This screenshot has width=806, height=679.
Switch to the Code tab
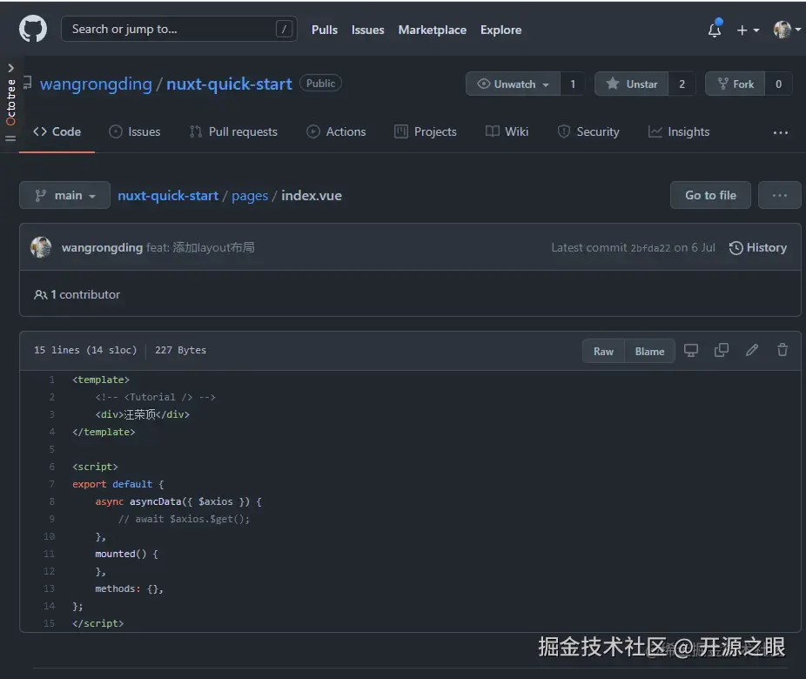(x=57, y=131)
